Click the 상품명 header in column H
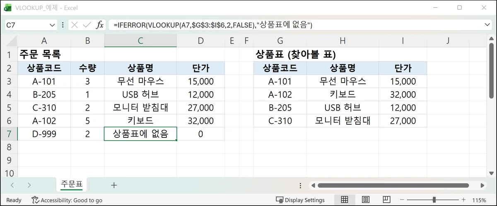 point(343,68)
